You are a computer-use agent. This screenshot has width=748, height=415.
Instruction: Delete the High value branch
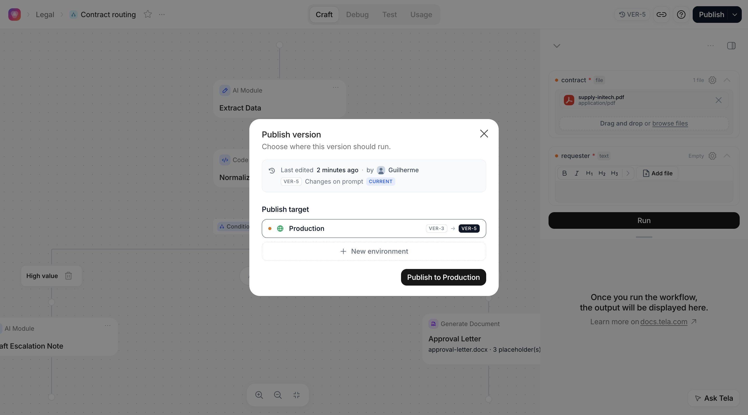point(68,276)
